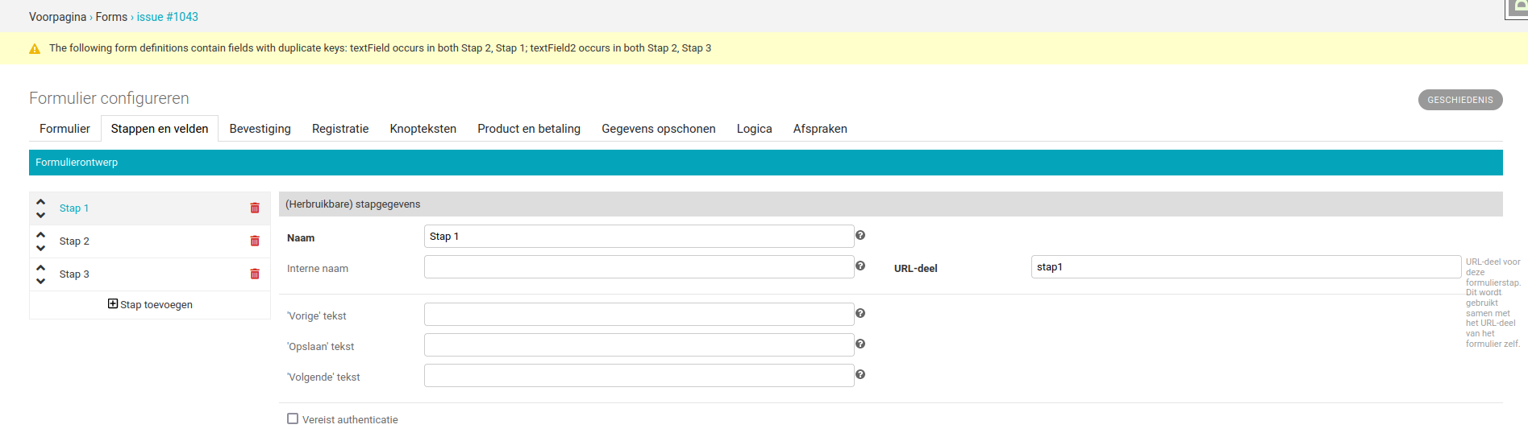
Task: Click the issue #1043 breadcrumb text
Action: (168, 17)
